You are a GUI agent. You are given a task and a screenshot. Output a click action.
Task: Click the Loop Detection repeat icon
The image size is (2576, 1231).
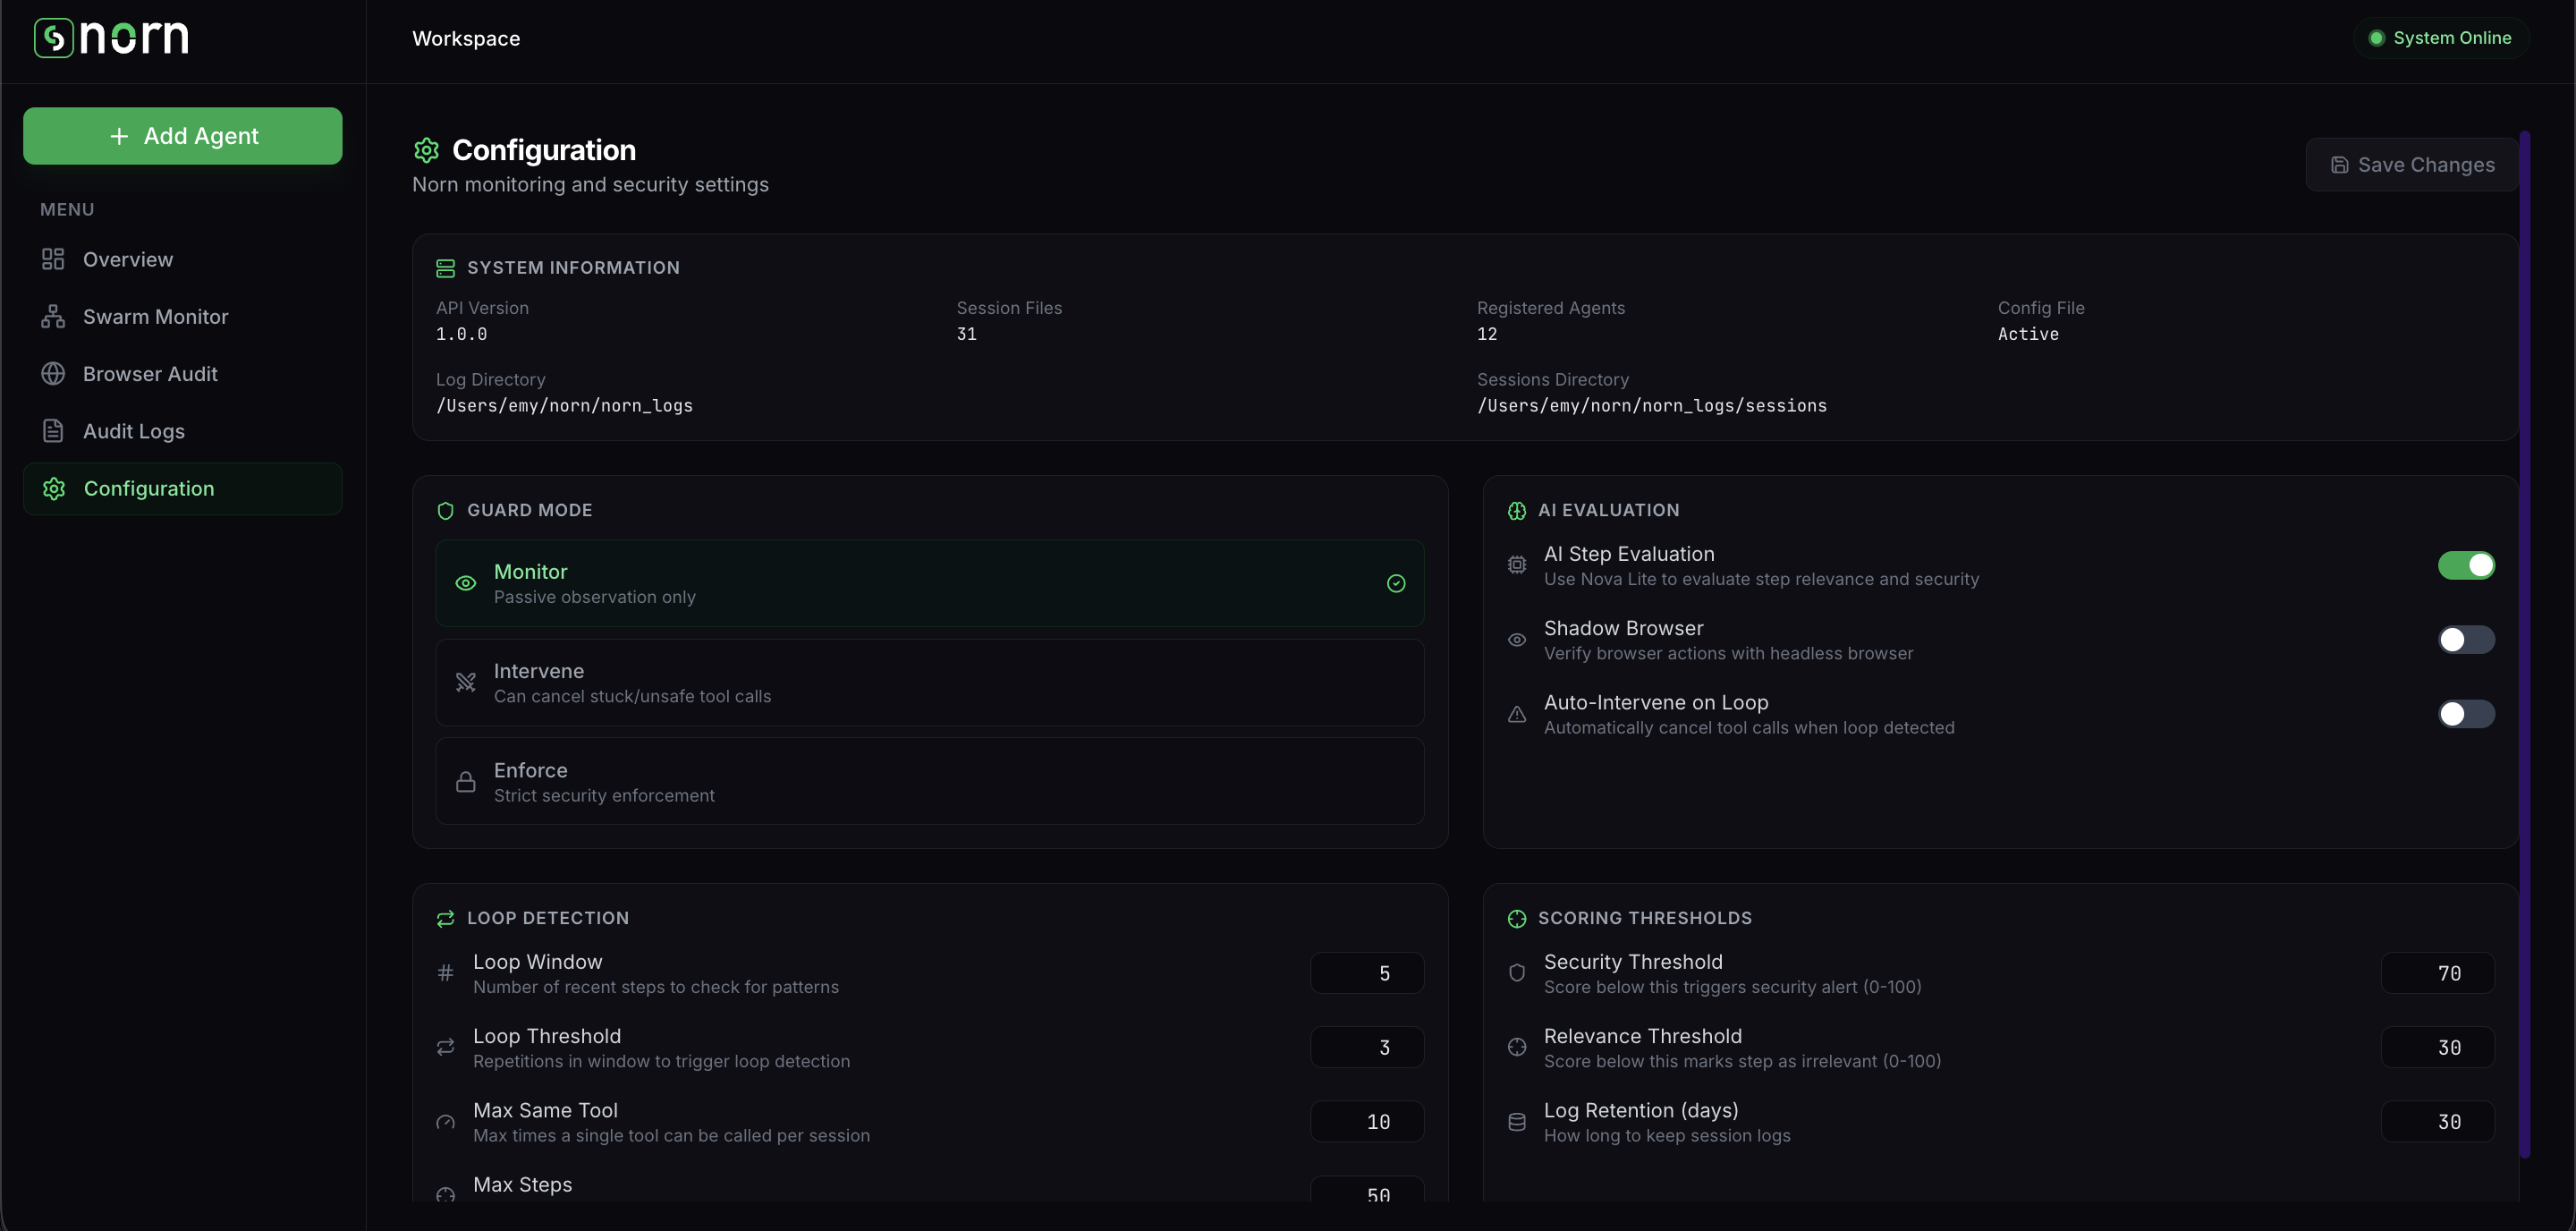pos(446,919)
